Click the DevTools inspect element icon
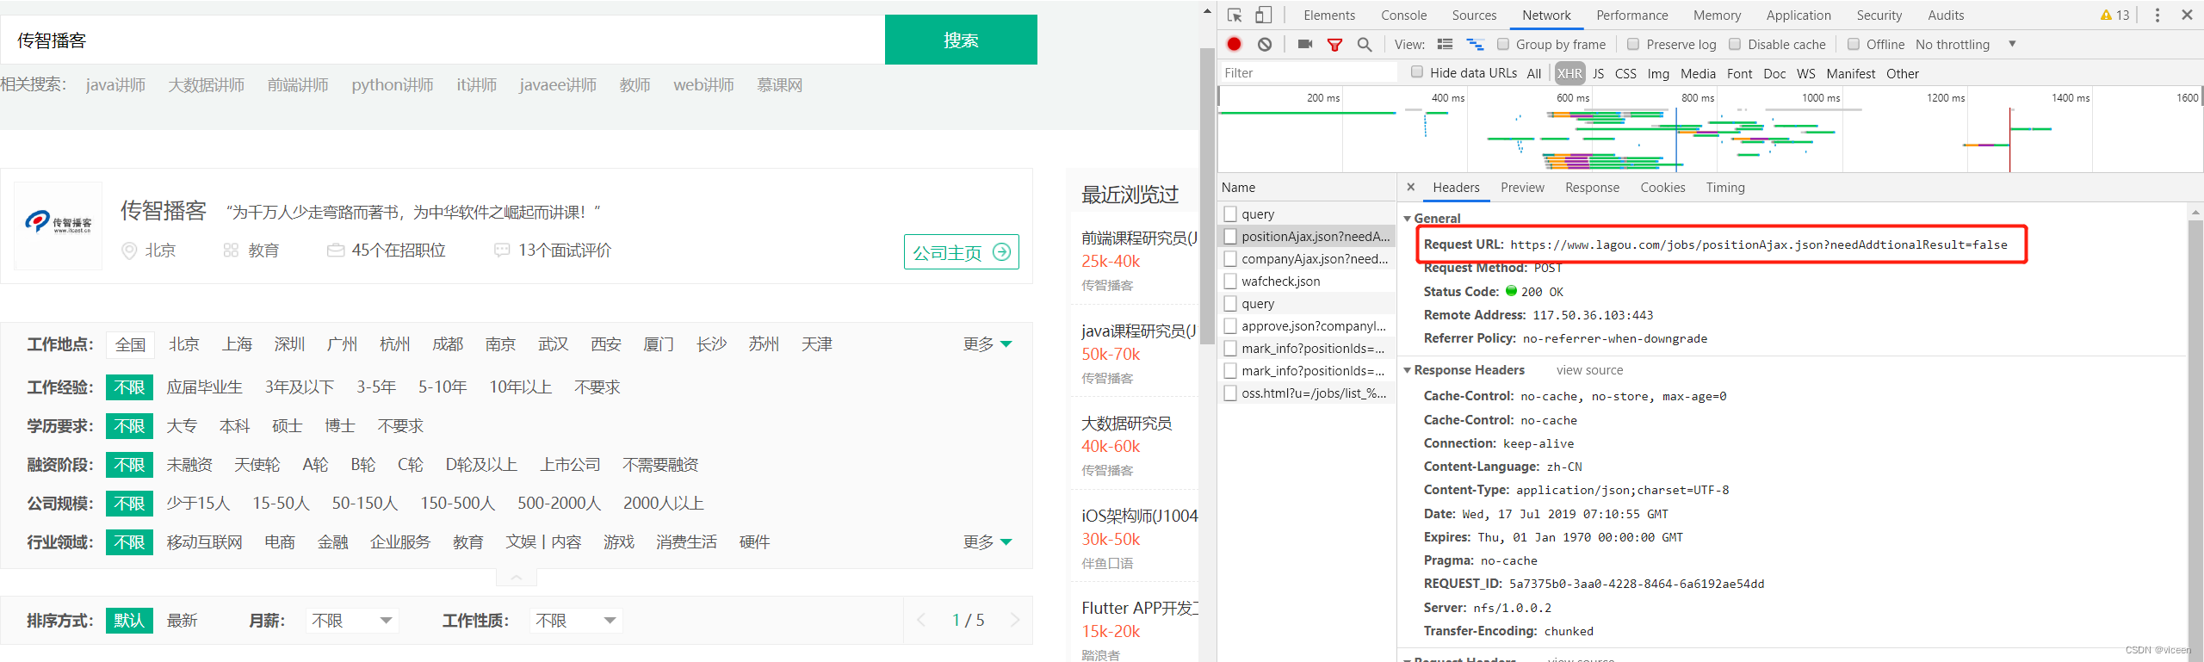The width and height of the screenshot is (2204, 662). coord(1235,15)
